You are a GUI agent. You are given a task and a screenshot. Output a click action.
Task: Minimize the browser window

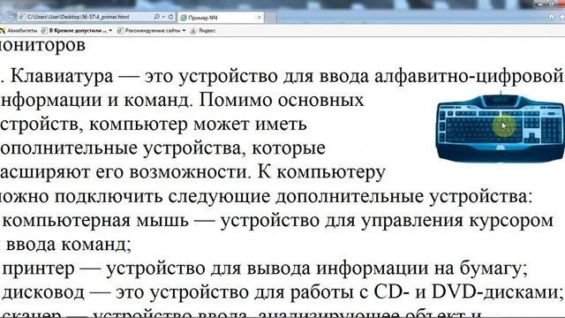(x=540, y=4)
